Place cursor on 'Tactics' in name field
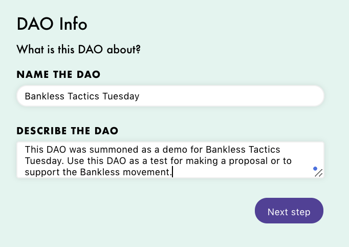The width and height of the screenshot is (349, 247). click(x=83, y=96)
